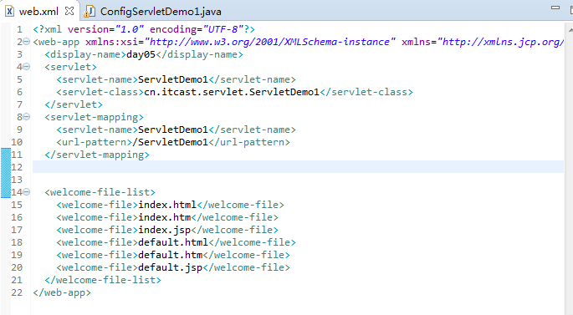The width and height of the screenshot is (573, 315).
Task: Collapse the servlet-mapping element on line 8
Action: [26, 117]
